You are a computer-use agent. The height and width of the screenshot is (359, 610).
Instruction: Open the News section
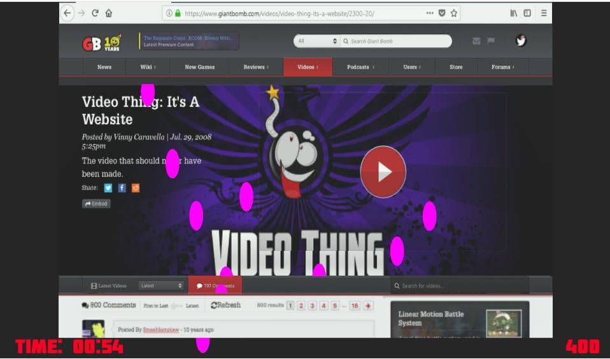[x=104, y=67]
